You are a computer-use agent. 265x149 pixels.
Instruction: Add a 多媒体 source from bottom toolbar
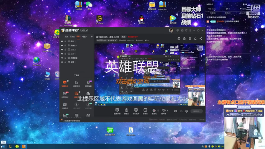(x=145, y=111)
